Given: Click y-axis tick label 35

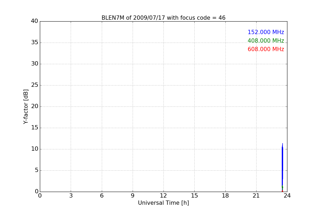Looking at the screenshot, I should tap(35, 42).
